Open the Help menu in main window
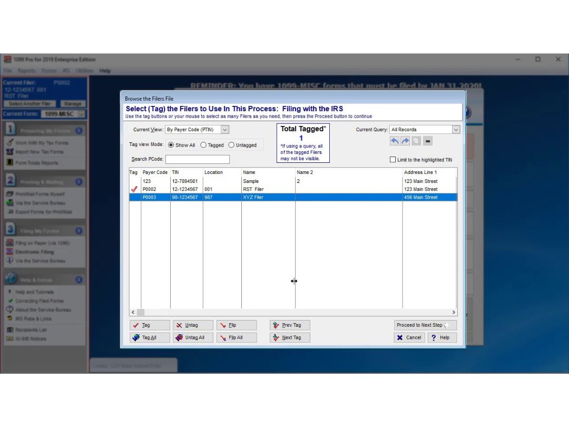The image size is (569, 427). (105, 71)
